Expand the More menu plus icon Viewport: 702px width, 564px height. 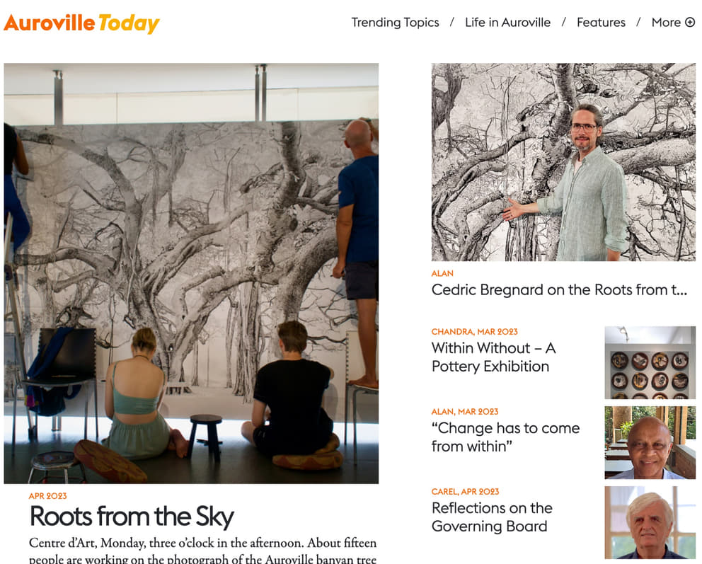(x=690, y=23)
